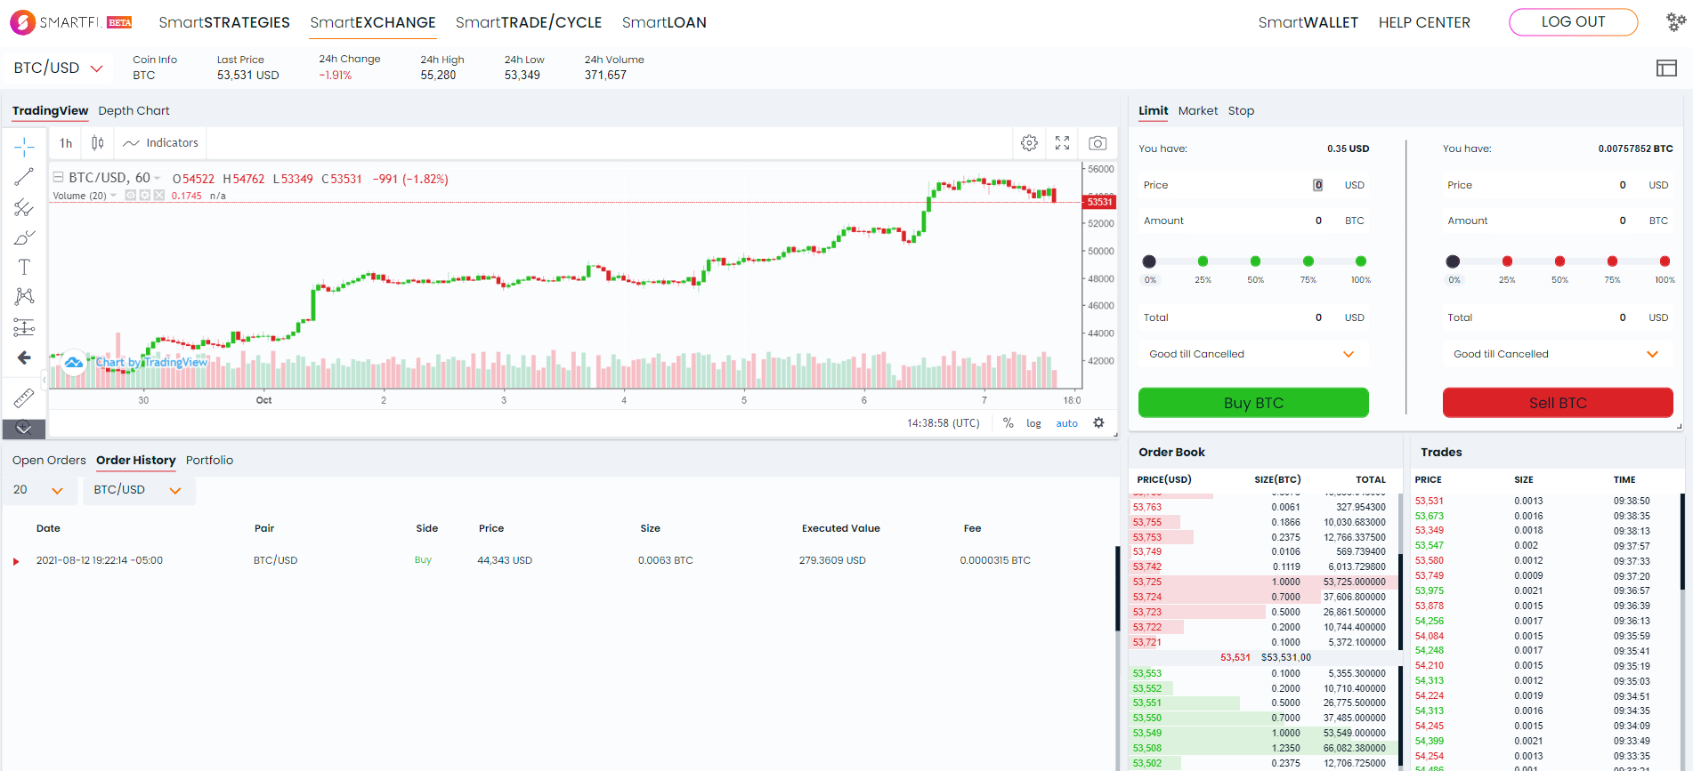Open the Indicators menu
Screen dimensions: 1693x771
161,142
